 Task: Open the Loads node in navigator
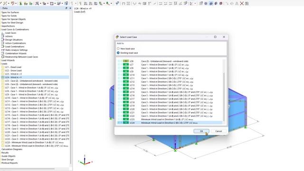click(x=4, y=64)
